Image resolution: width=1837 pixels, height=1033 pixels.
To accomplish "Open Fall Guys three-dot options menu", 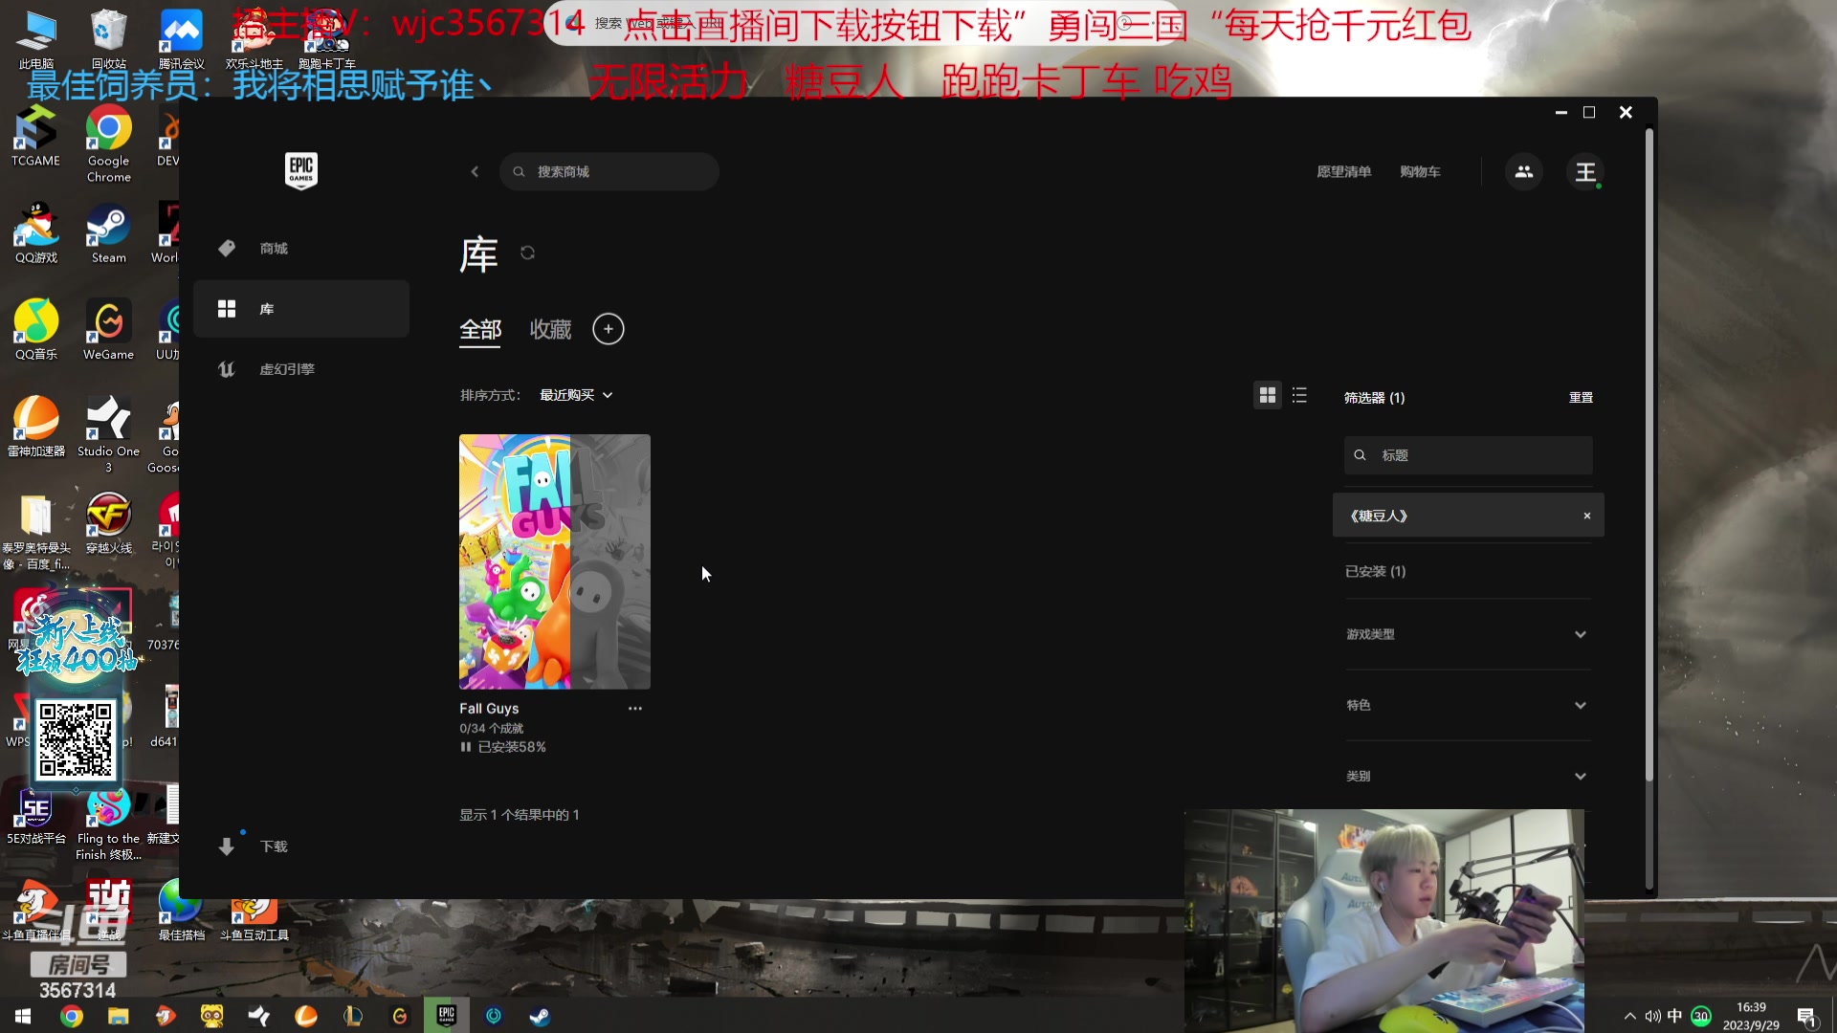I will [x=635, y=709].
